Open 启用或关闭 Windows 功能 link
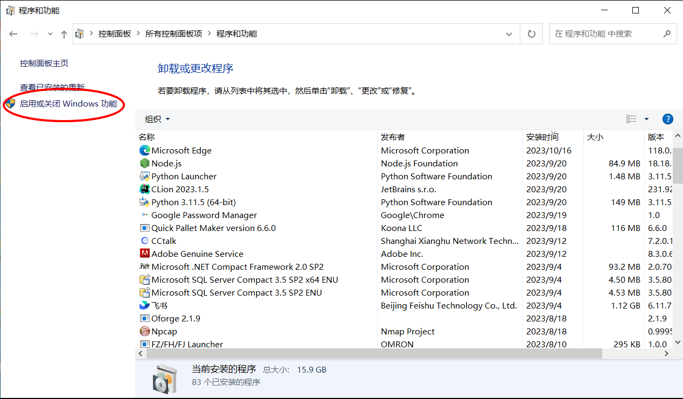 (68, 104)
